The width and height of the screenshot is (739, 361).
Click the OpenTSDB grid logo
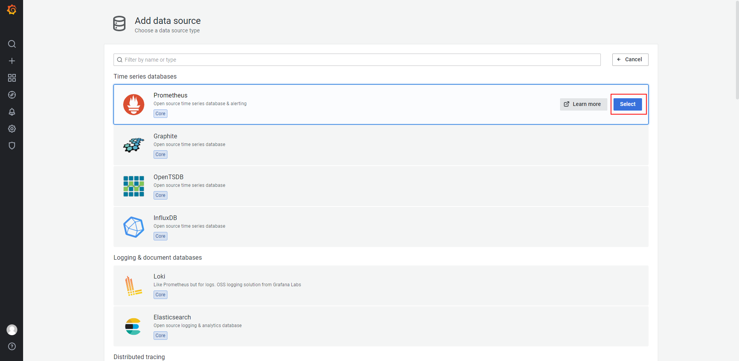click(134, 186)
